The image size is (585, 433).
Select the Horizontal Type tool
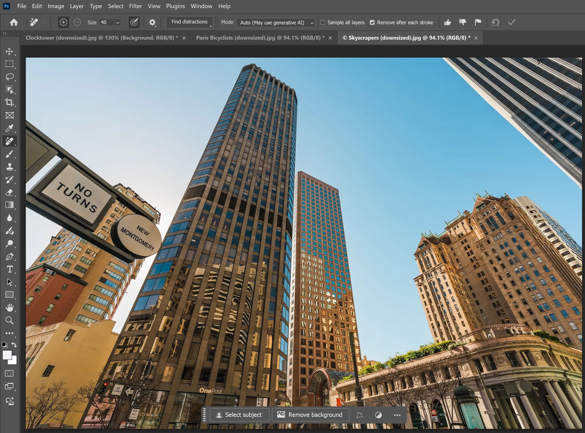pos(9,269)
